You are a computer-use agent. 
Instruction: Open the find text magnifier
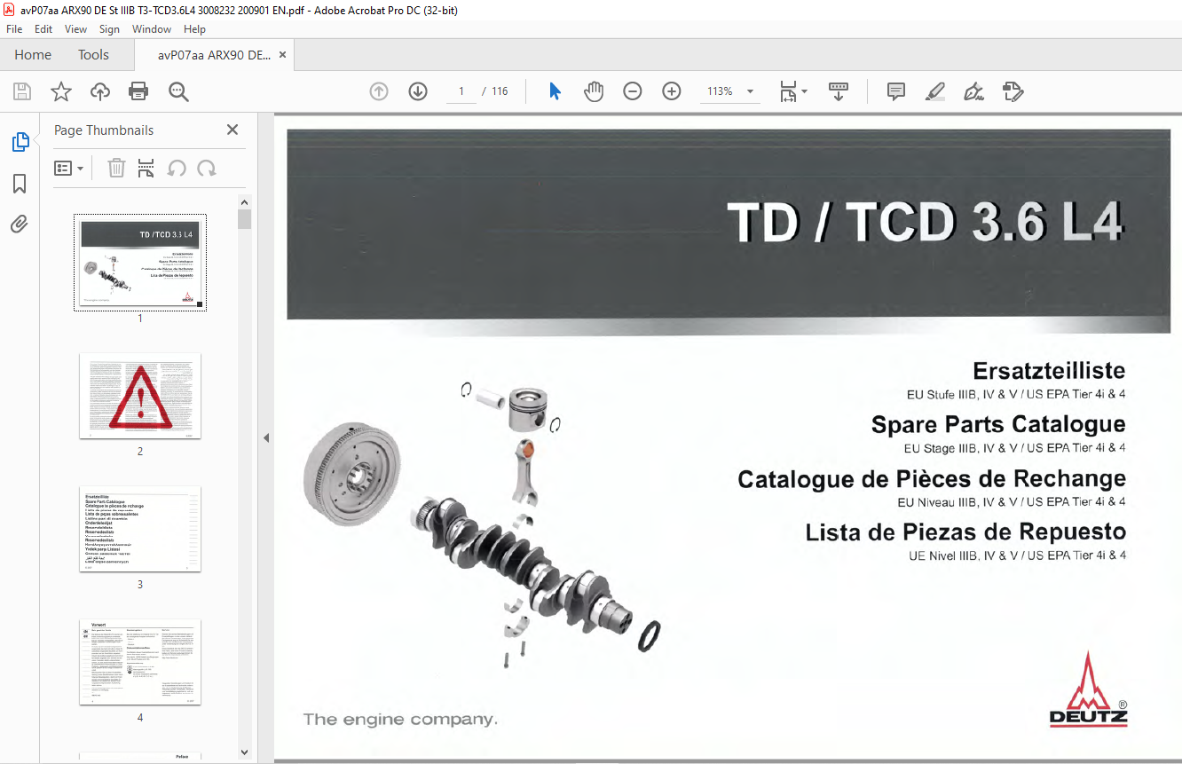tap(179, 91)
